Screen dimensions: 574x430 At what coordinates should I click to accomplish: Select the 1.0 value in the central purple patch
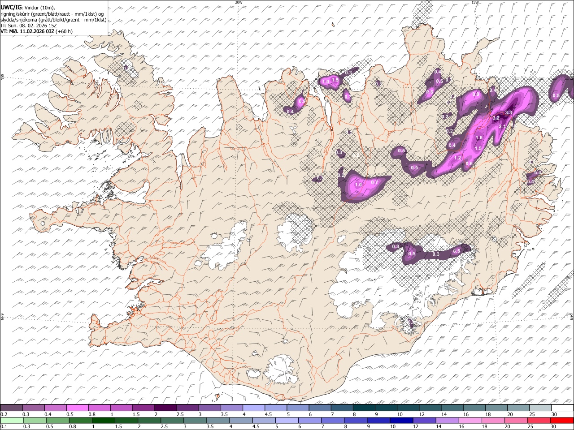(358, 185)
